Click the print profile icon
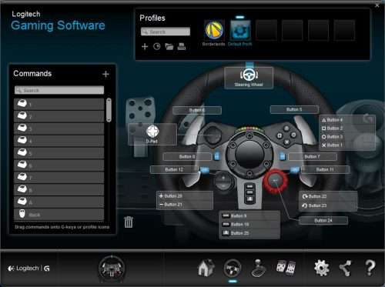385x287 pixels. click(182, 46)
